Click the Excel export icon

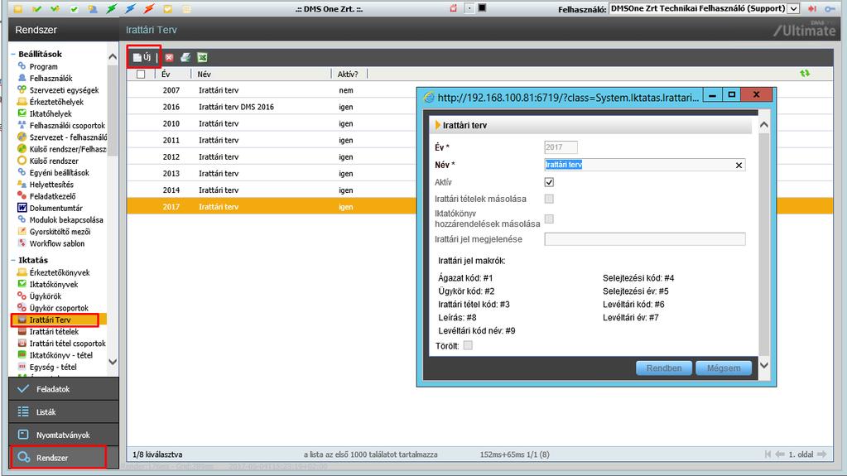coord(202,57)
